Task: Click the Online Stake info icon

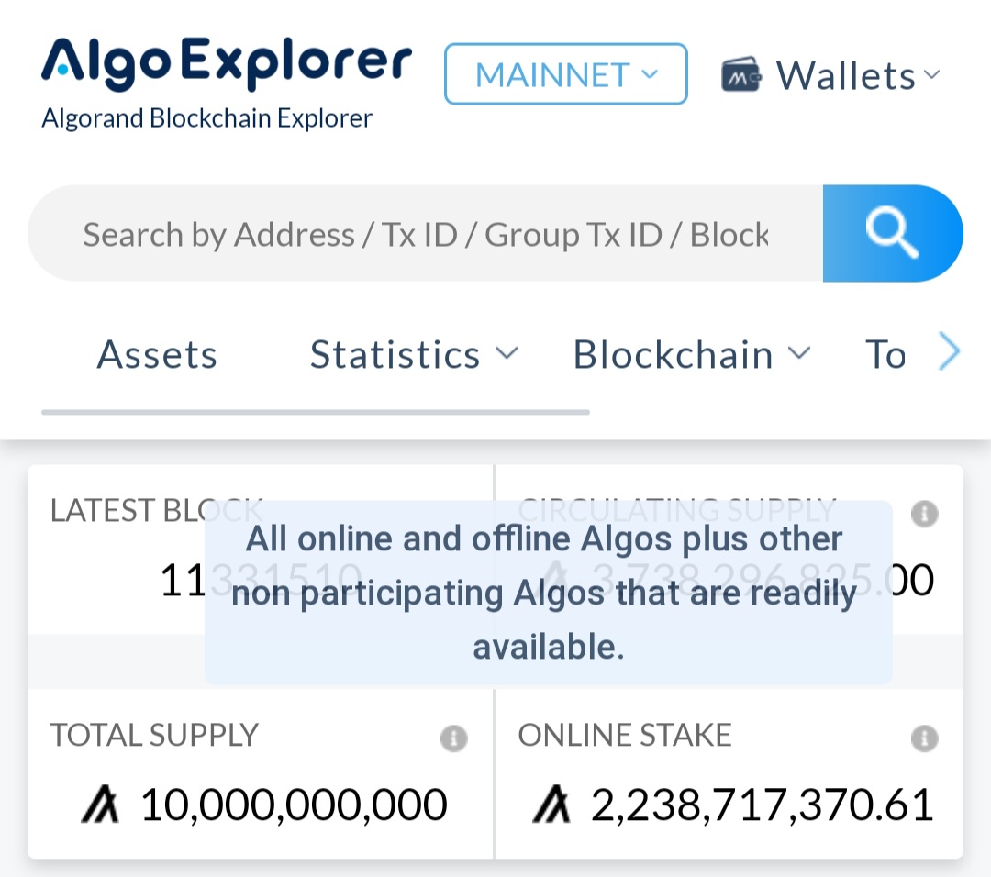Action: [924, 738]
